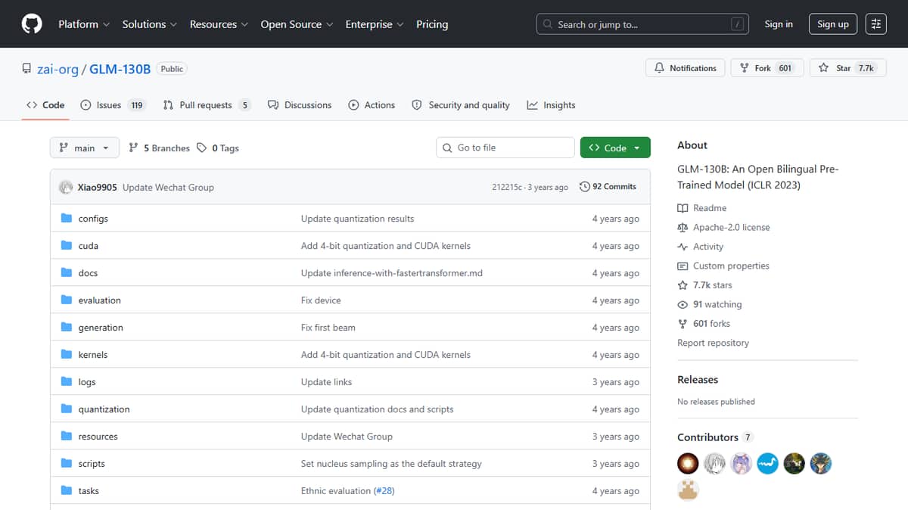View the 5 Branches link

160,148
